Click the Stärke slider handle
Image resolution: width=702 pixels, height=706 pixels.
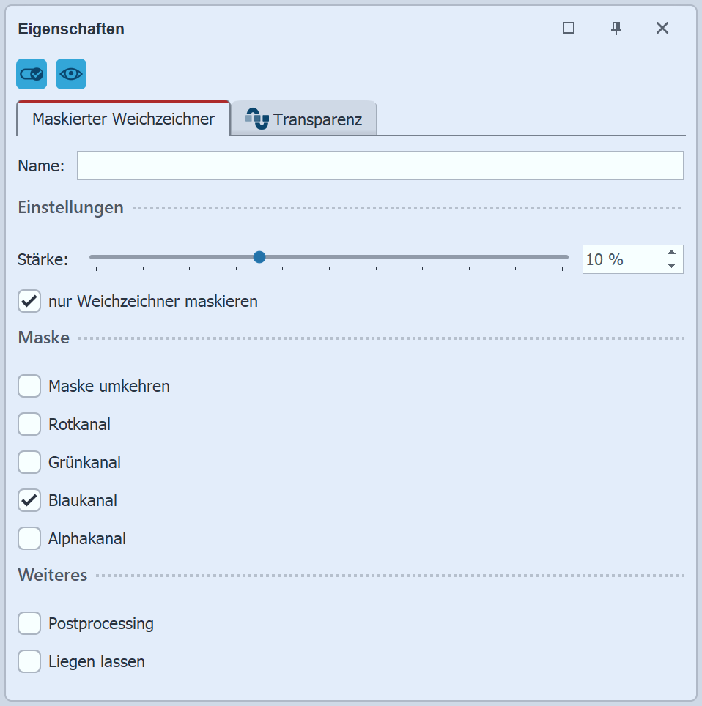pos(259,257)
